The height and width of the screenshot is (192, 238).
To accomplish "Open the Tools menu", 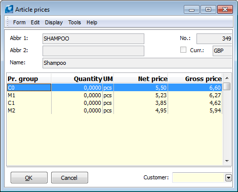I will [74, 22].
